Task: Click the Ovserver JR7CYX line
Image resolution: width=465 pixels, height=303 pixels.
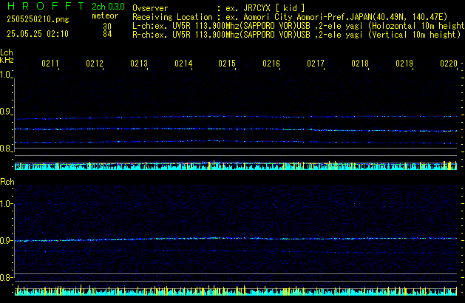Action: [x=219, y=8]
